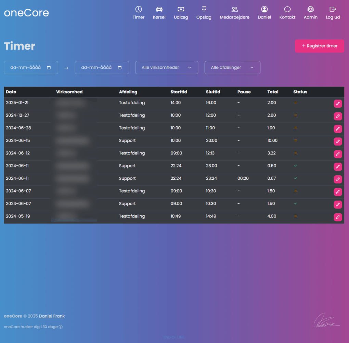Open Opslag pin icon in navigation

204,10
